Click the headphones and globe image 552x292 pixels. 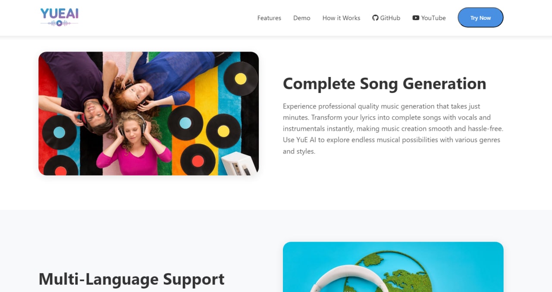tap(393, 267)
